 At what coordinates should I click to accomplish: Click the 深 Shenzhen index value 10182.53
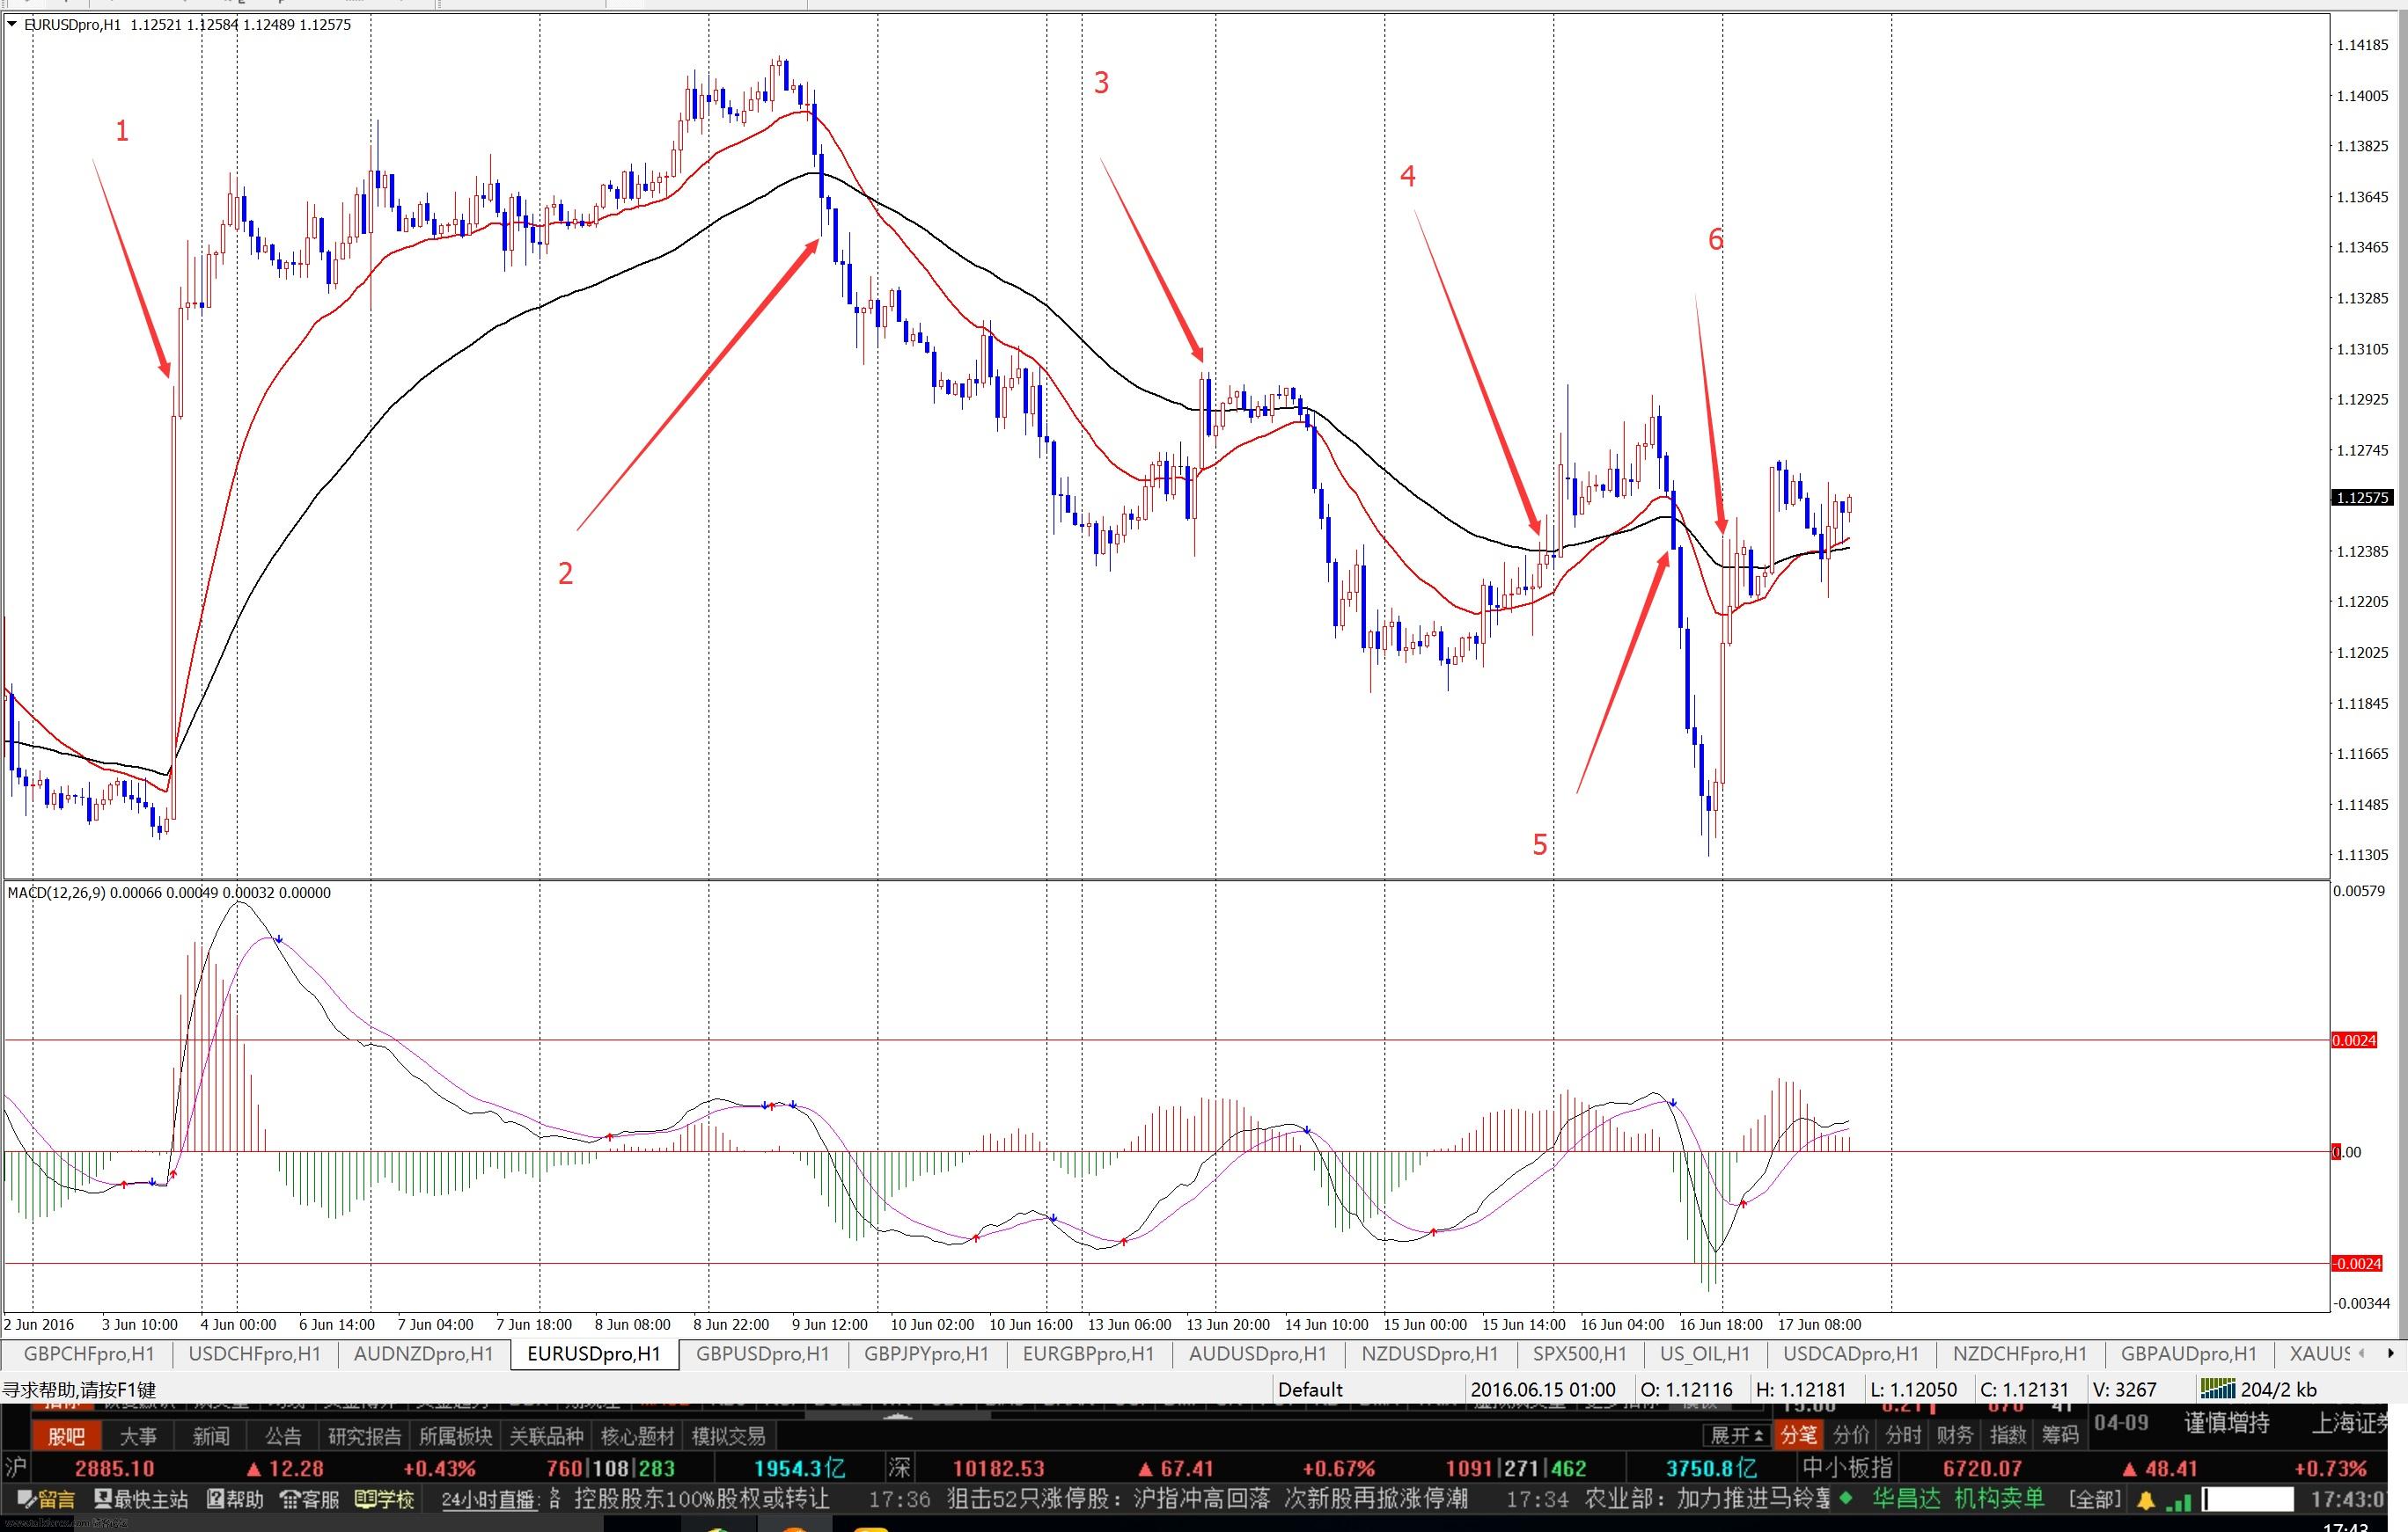(999, 1469)
